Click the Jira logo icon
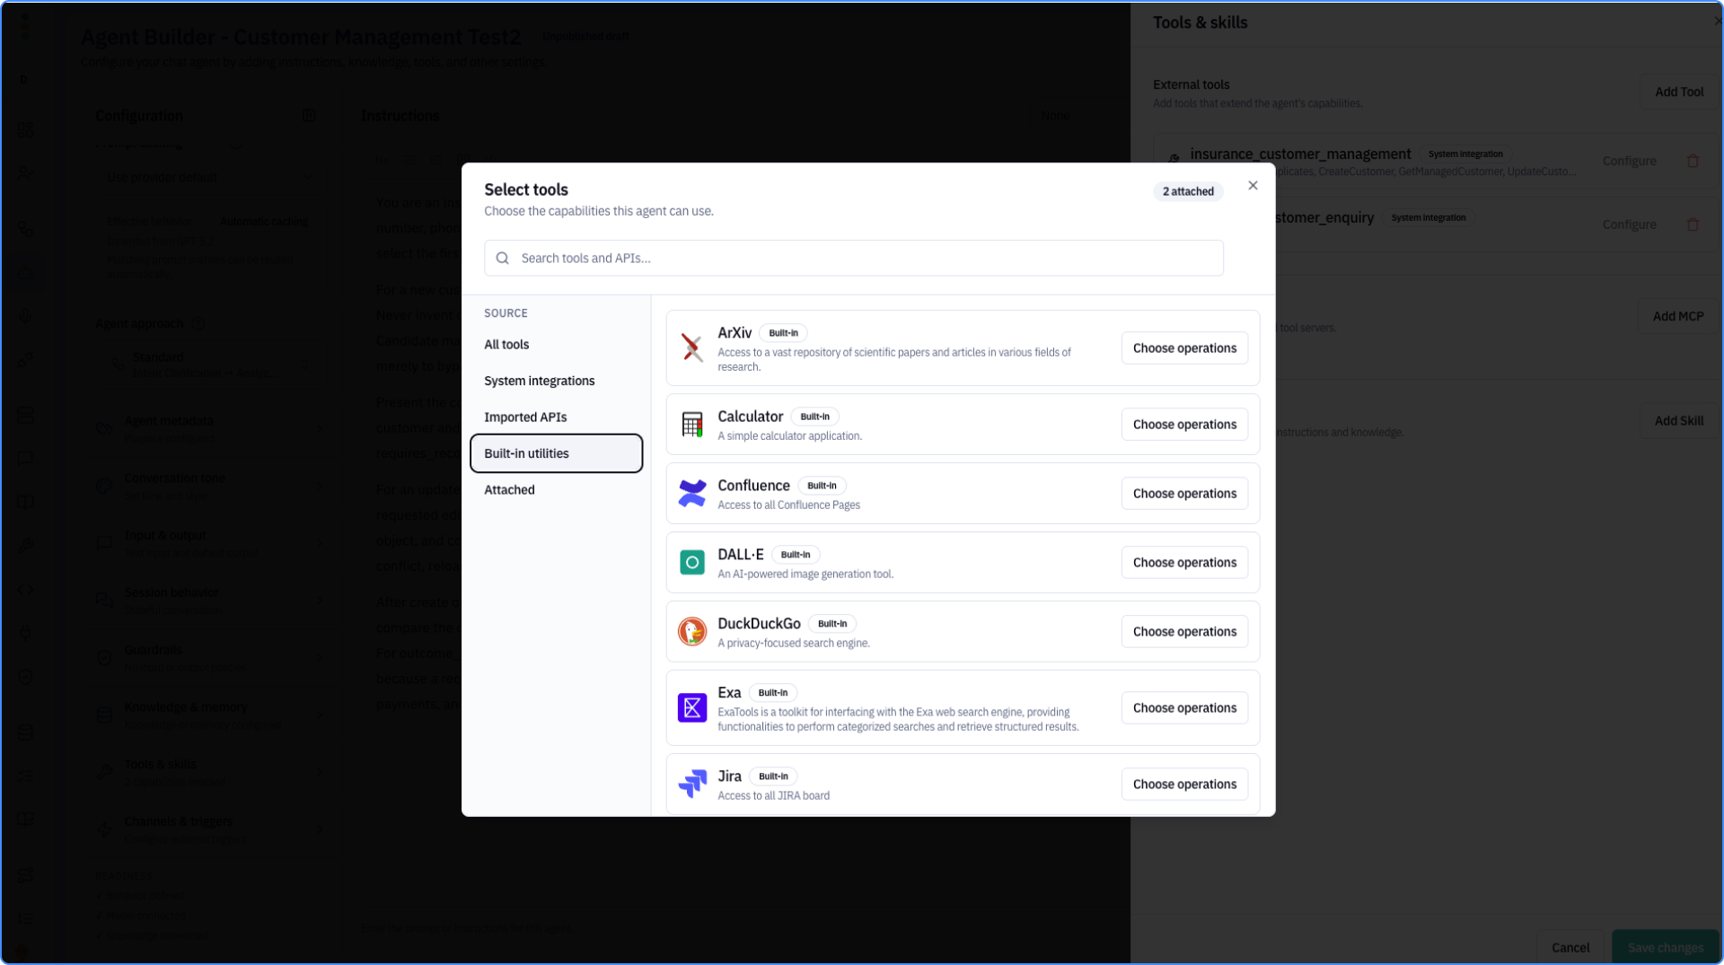1724x965 pixels. [x=691, y=785]
